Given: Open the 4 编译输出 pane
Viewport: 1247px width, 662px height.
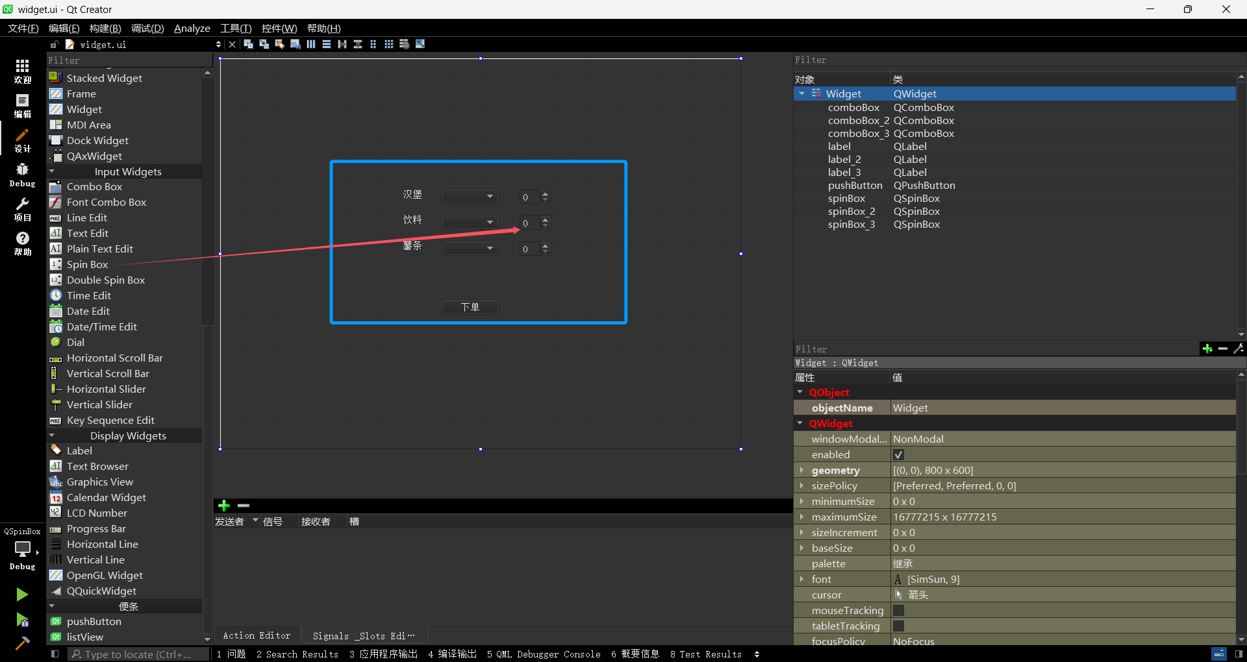Looking at the screenshot, I should click(x=453, y=654).
